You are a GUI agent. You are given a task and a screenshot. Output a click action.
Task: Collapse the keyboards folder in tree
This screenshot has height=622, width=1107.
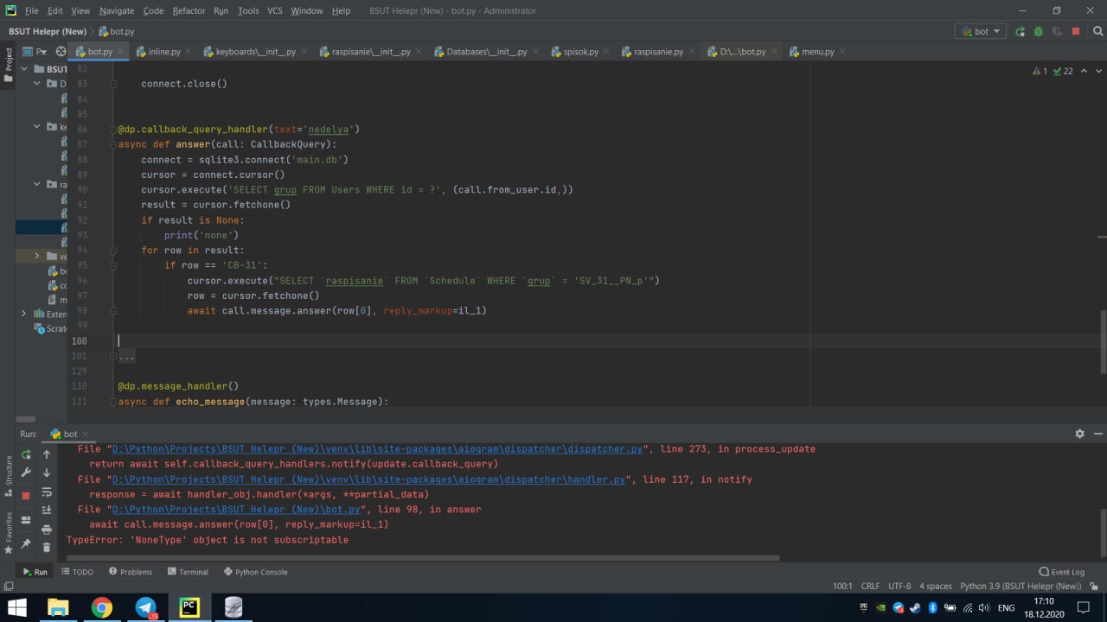coord(37,127)
